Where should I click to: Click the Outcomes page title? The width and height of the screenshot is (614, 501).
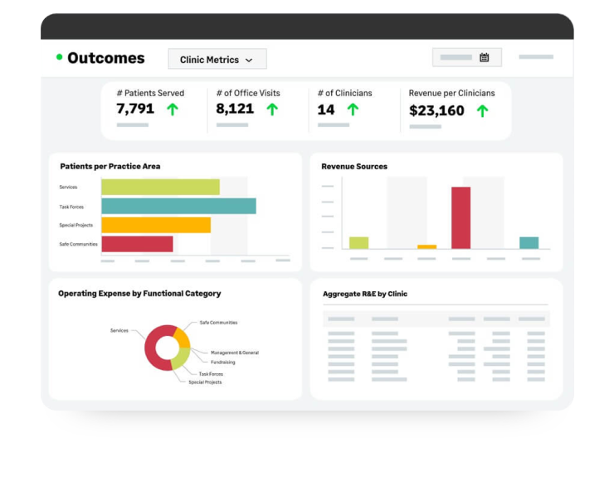click(105, 58)
